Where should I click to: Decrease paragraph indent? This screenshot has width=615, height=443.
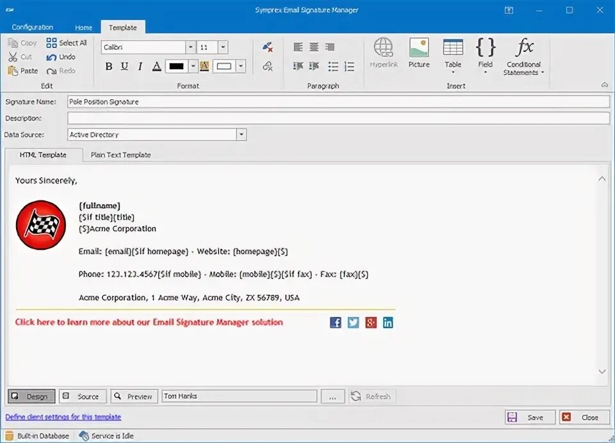[298, 66]
